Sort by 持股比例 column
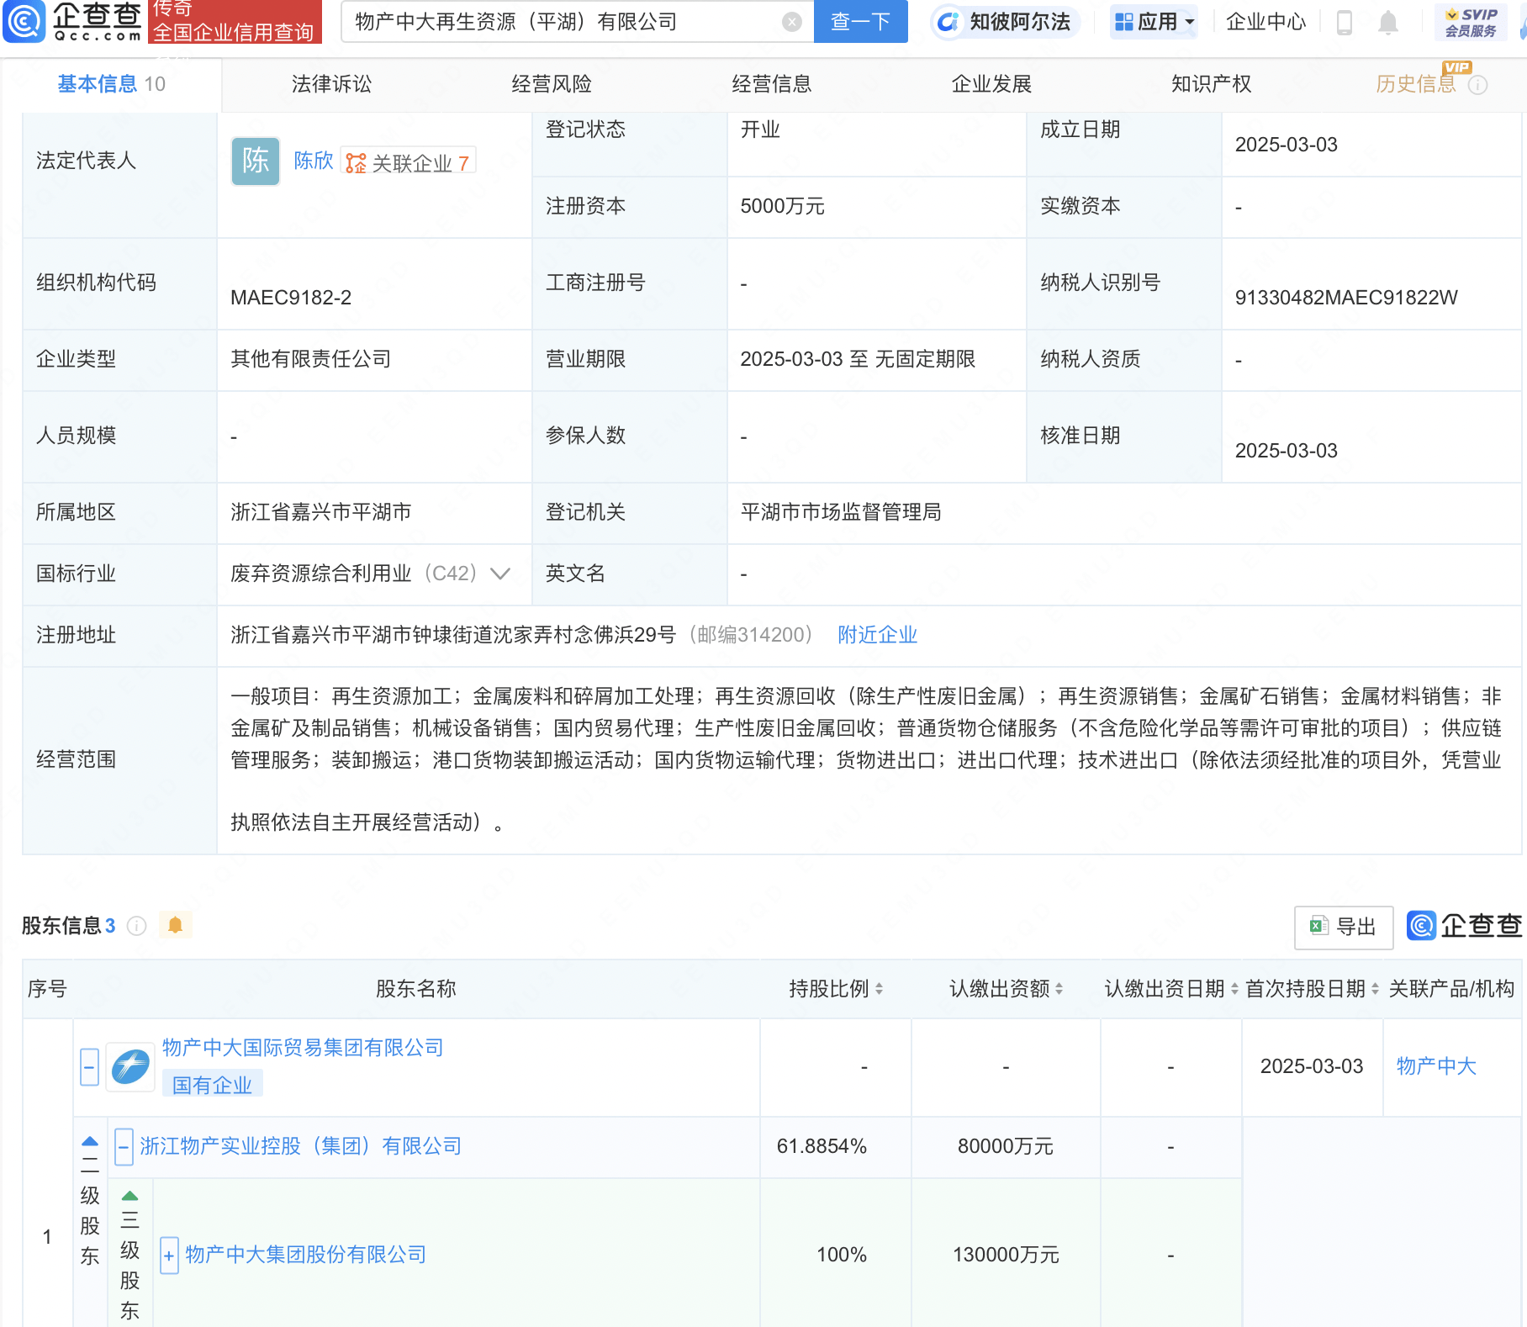 (x=879, y=989)
